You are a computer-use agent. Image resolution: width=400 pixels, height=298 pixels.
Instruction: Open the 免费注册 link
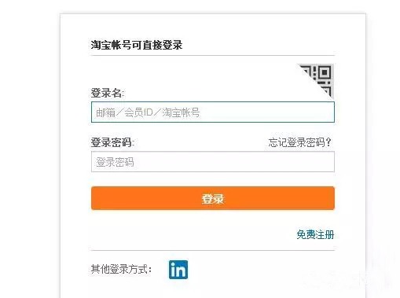click(315, 234)
